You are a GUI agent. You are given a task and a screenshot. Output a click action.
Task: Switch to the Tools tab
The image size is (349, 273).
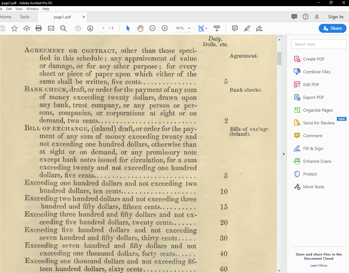click(24, 17)
